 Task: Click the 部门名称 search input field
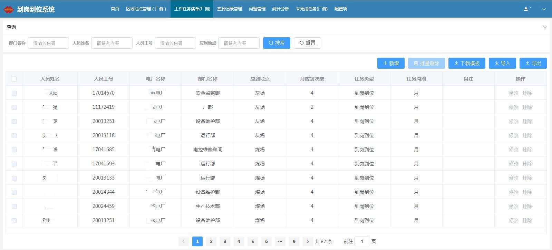tap(48, 43)
